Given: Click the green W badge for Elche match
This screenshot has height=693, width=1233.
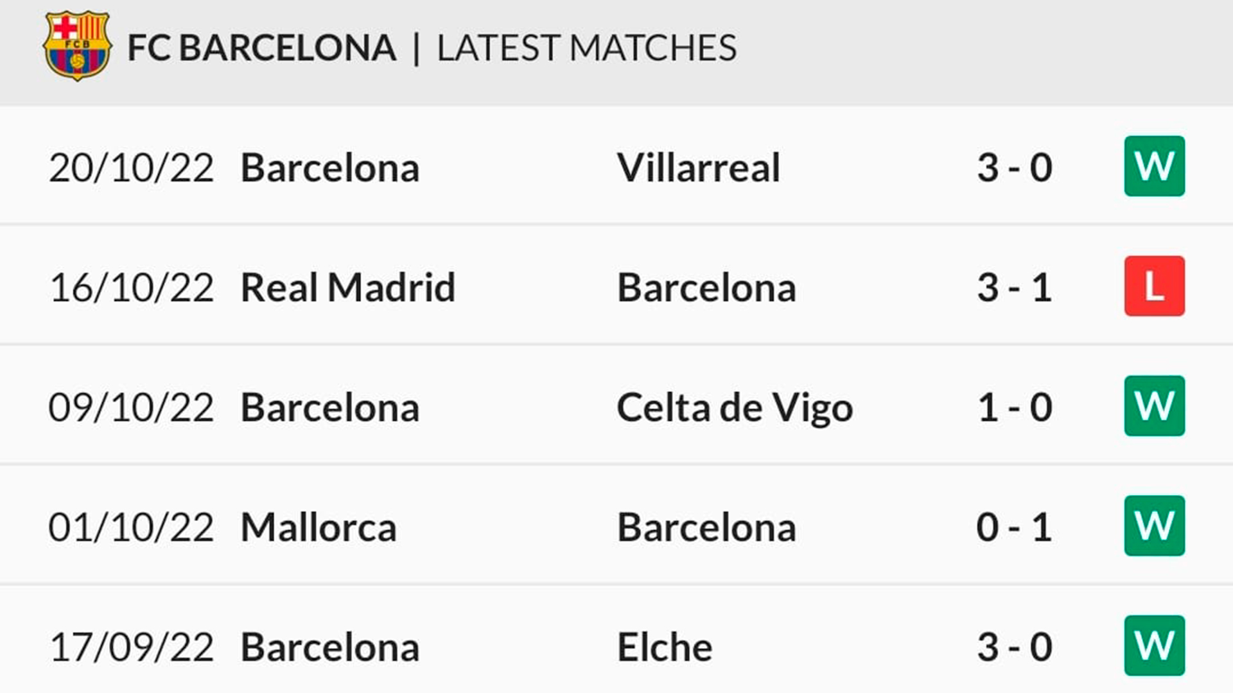Looking at the screenshot, I should tap(1154, 646).
